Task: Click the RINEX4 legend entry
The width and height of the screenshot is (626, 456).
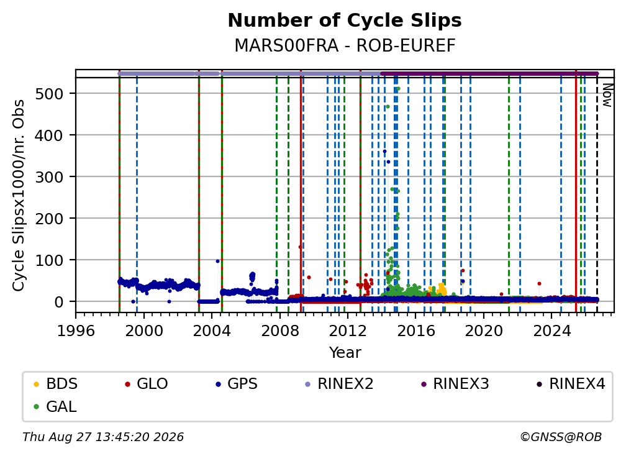Action: pyautogui.click(x=571, y=384)
